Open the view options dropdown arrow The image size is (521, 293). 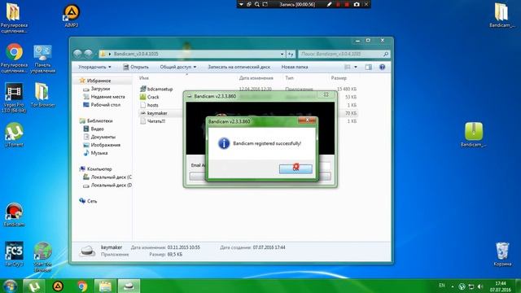[x=356, y=67]
